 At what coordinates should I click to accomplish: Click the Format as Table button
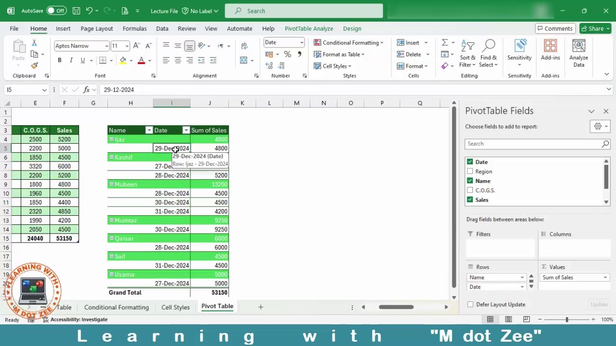click(339, 54)
